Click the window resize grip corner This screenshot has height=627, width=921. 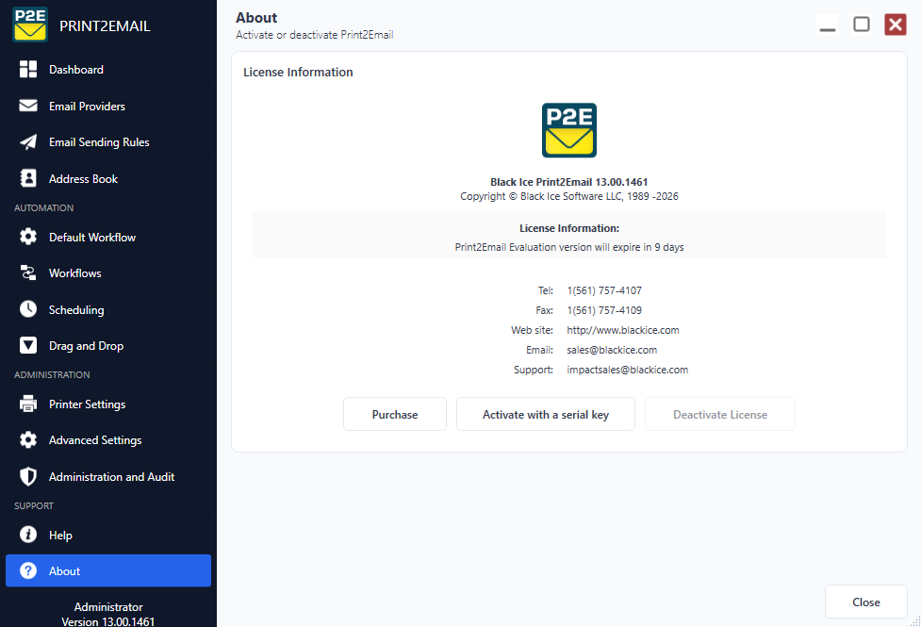pos(915,621)
